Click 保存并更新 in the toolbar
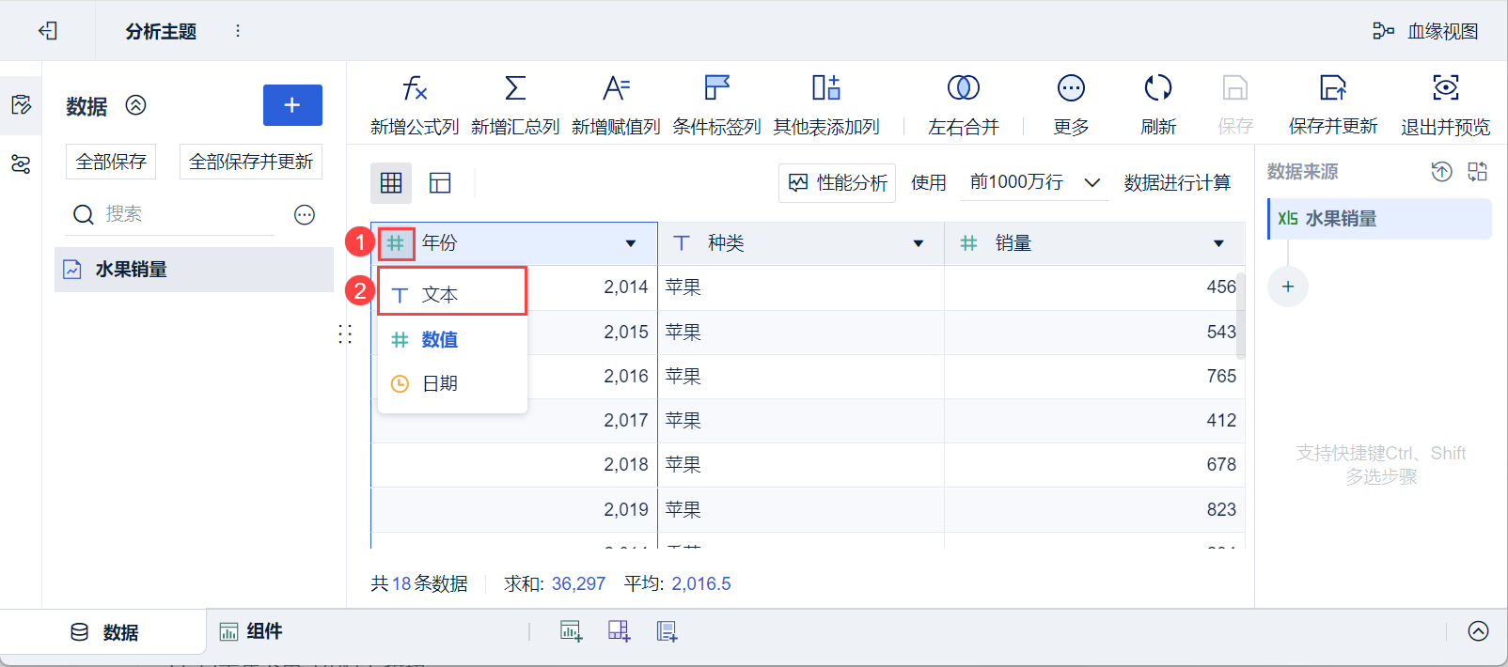This screenshot has height=667, width=1508. pos(1332,103)
